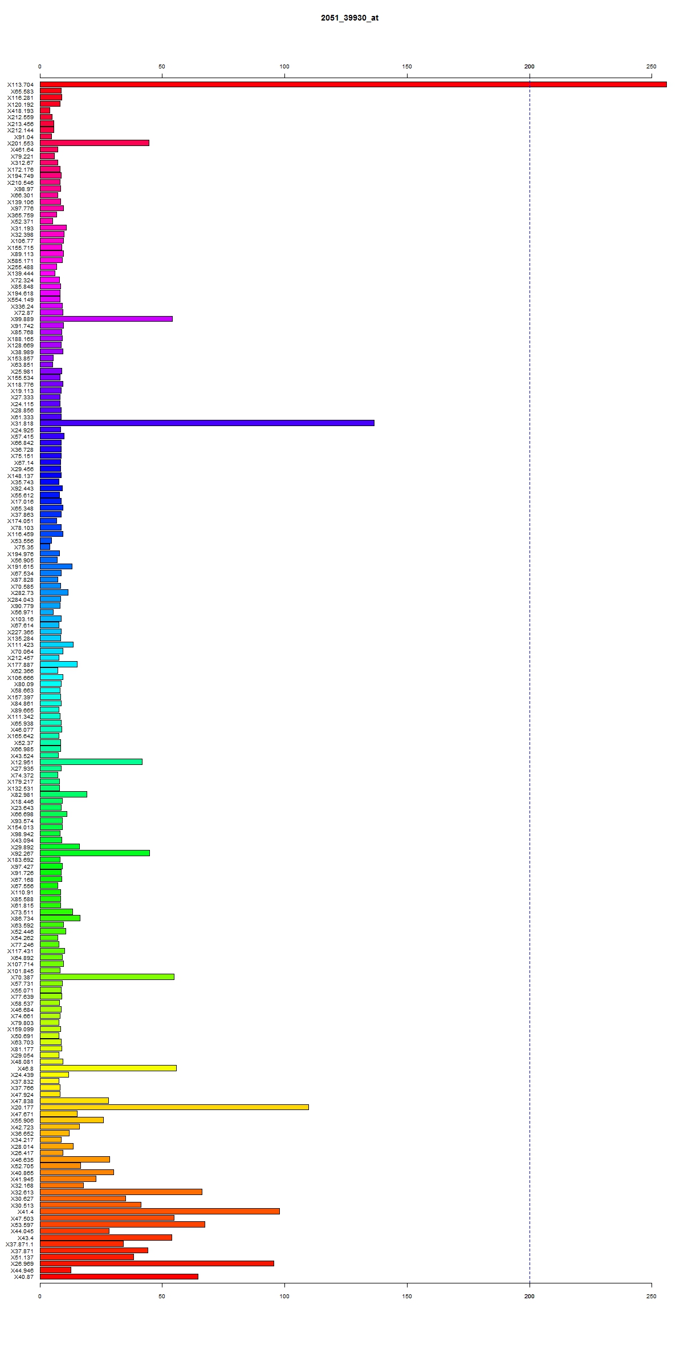Select the X43.4 label
Image resolution: width=684 pixels, height=1369 pixels.
tap(26, 1238)
